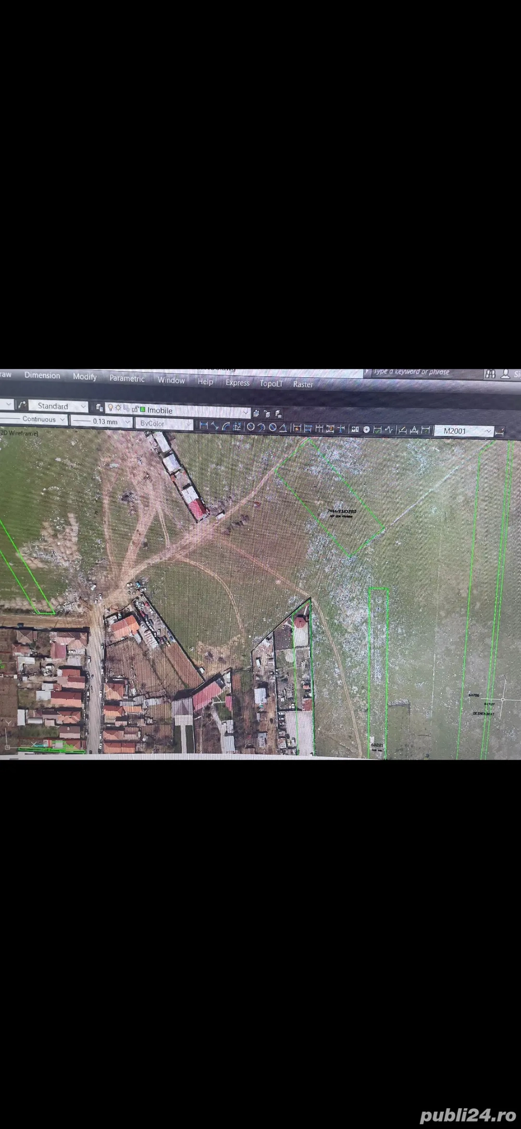521x1129 pixels.
Task: Toggle the Imobile layer lightbulb on/off
Action: click(110, 408)
